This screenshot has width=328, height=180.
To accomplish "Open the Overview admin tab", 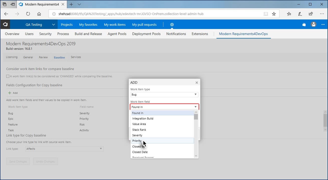I will pyautogui.click(x=12, y=34).
